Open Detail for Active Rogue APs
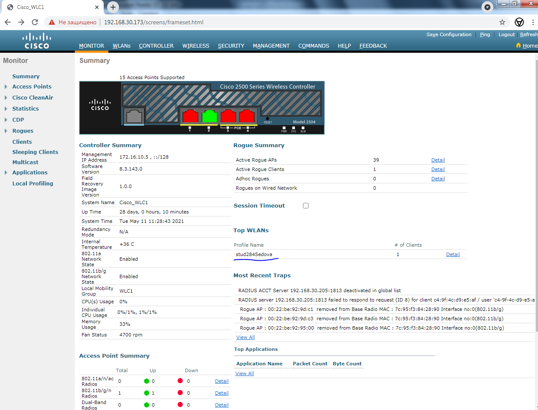 (438, 160)
